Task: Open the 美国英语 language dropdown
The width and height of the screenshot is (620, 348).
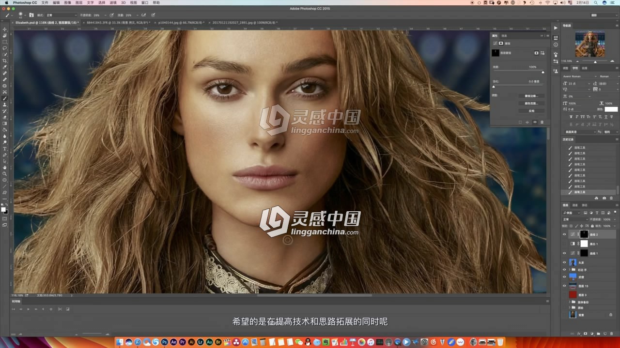Action: pos(580,132)
